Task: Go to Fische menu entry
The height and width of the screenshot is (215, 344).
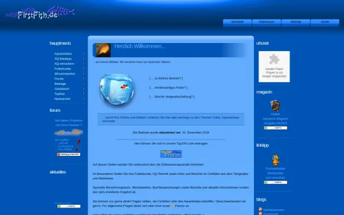Action: point(59,79)
